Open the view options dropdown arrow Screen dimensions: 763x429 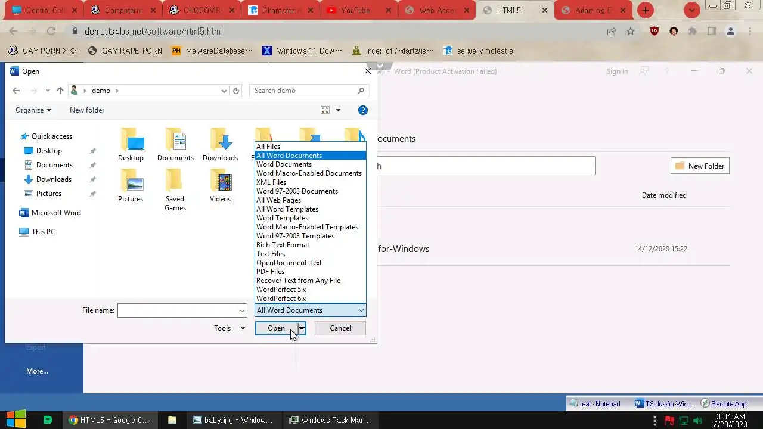point(338,110)
